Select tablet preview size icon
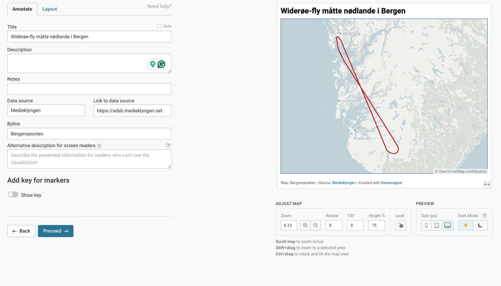Screen dimensions: 501x286 [x=437, y=225]
